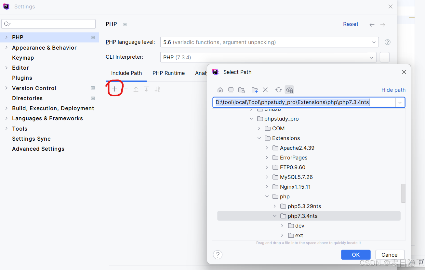This screenshot has width=425, height=270.
Task: Open Settings Sync page
Action: (x=31, y=139)
